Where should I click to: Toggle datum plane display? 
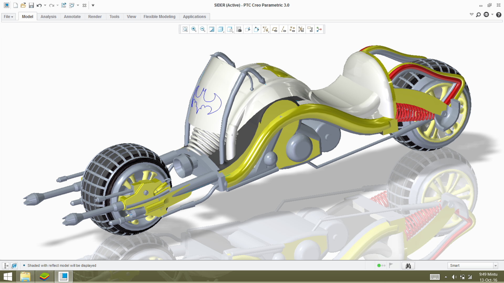pos(275,29)
